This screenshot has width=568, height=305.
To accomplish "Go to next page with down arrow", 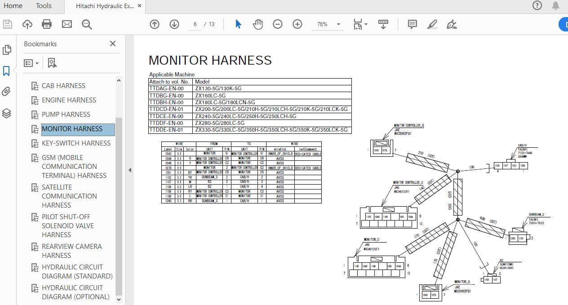I will 174,24.
